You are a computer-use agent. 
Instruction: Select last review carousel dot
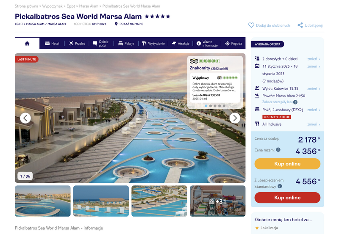point(224,106)
